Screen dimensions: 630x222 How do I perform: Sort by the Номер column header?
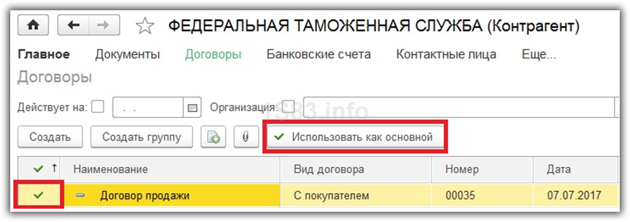482,169
